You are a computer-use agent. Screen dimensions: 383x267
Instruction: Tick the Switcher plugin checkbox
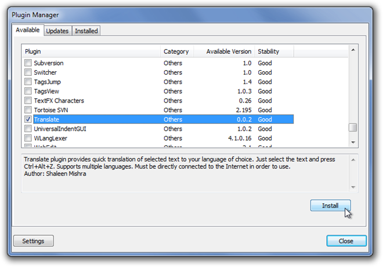[28, 72]
